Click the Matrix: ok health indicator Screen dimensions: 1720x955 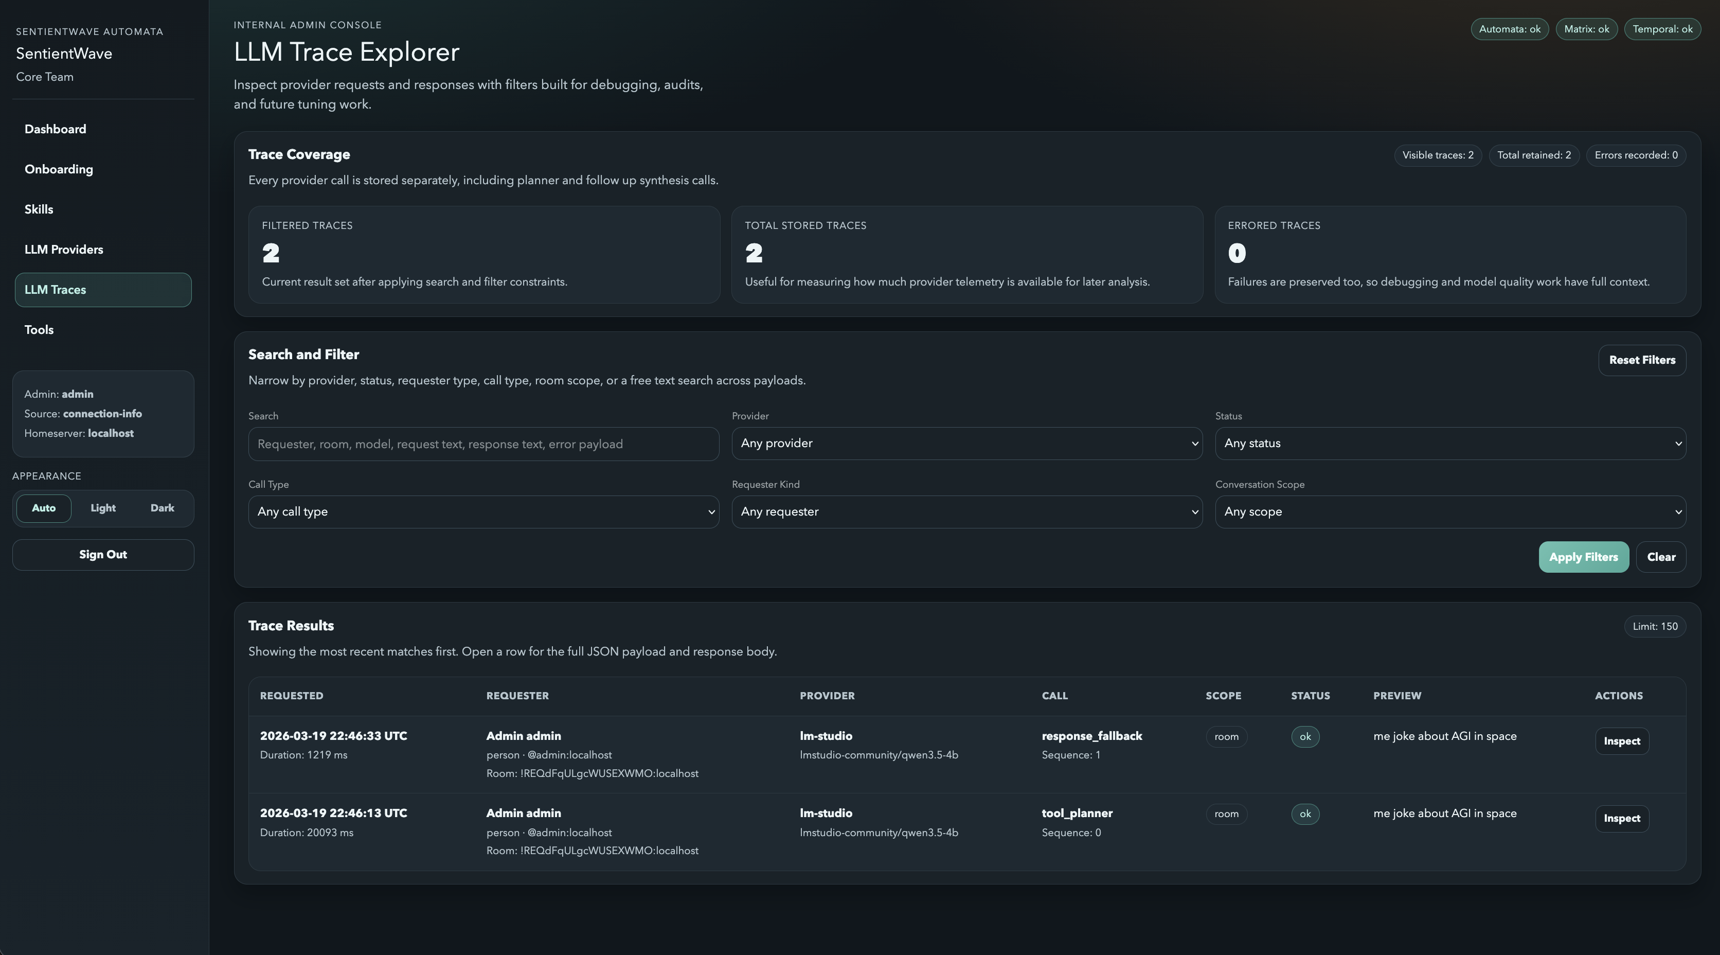[1586, 29]
